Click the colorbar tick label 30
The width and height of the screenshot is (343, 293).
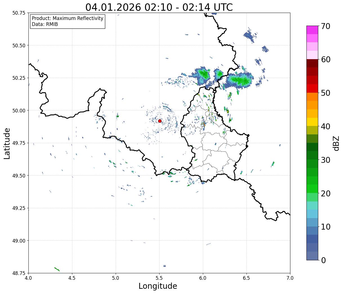pyautogui.click(x=325, y=160)
